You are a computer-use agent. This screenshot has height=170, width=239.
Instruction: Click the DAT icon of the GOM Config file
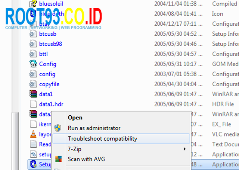tap(33, 64)
